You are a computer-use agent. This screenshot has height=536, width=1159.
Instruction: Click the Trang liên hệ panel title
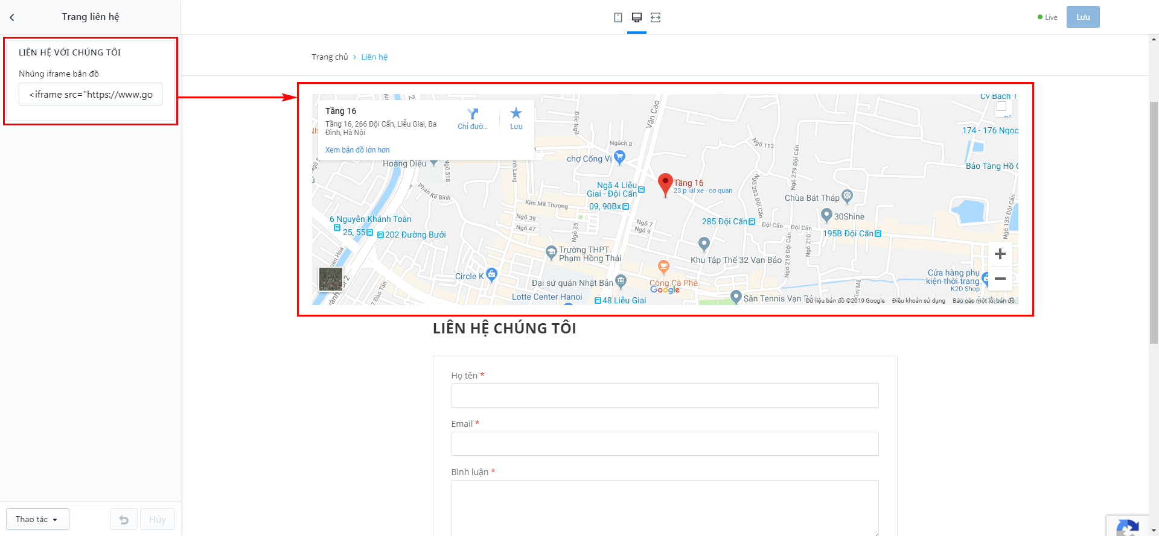(91, 17)
